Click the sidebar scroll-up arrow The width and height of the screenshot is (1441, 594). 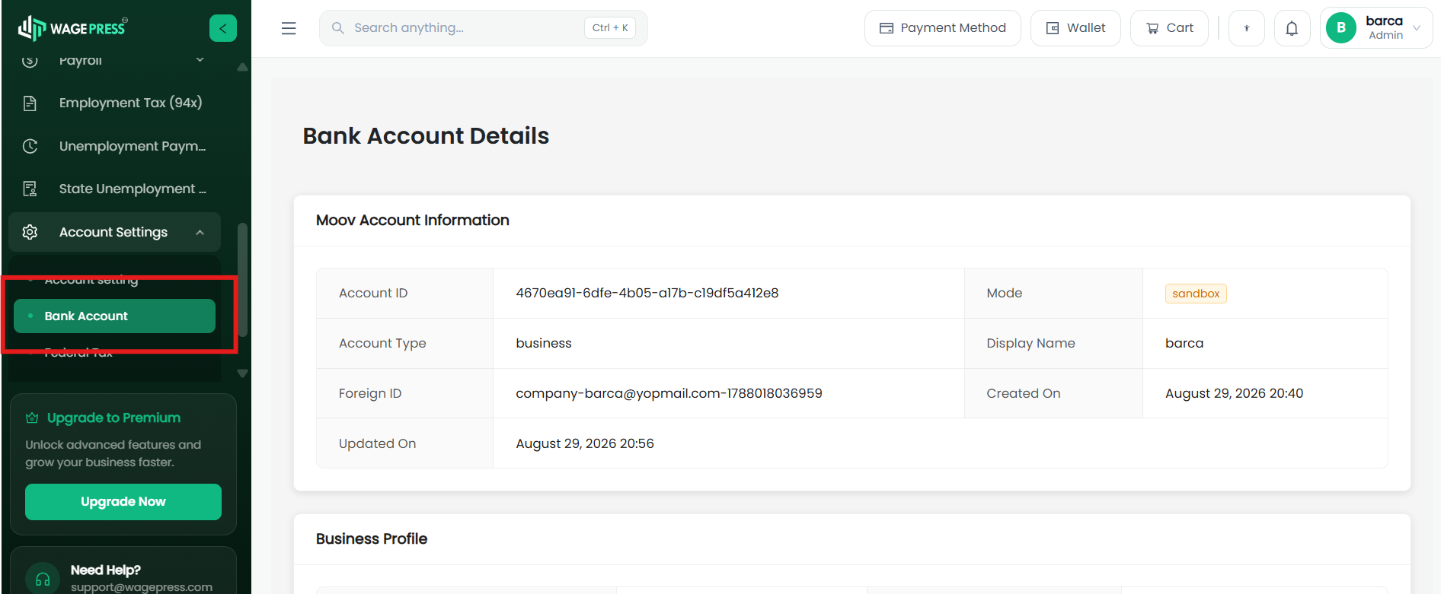pyautogui.click(x=242, y=67)
